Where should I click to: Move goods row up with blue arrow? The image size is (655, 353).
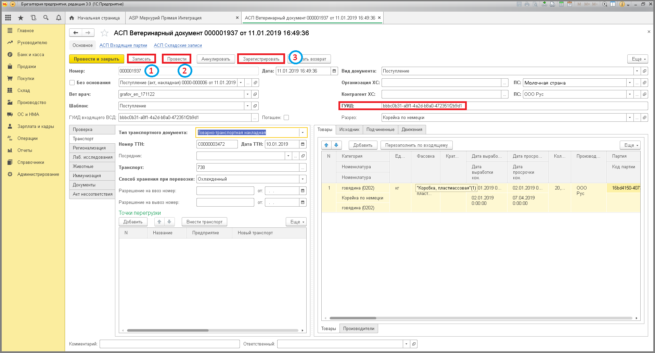click(x=326, y=145)
